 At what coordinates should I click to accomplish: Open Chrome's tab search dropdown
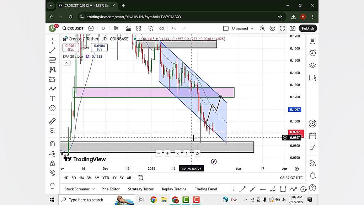(51, 5)
